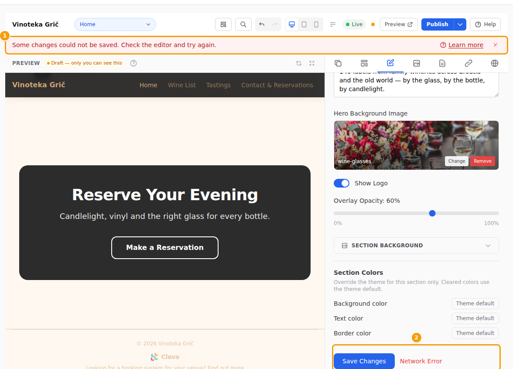This screenshot has width=513, height=369.
Task: Open the Help menu
Action: pyautogui.click(x=485, y=24)
